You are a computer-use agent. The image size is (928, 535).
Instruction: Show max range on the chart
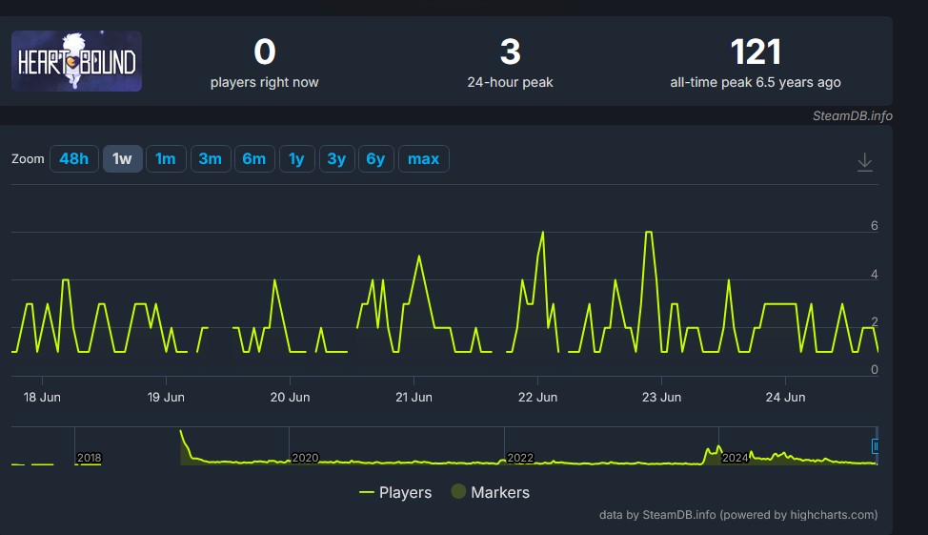pyautogui.click(x=424, y=158)
